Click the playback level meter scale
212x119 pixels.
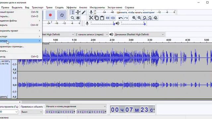[62, 23]
